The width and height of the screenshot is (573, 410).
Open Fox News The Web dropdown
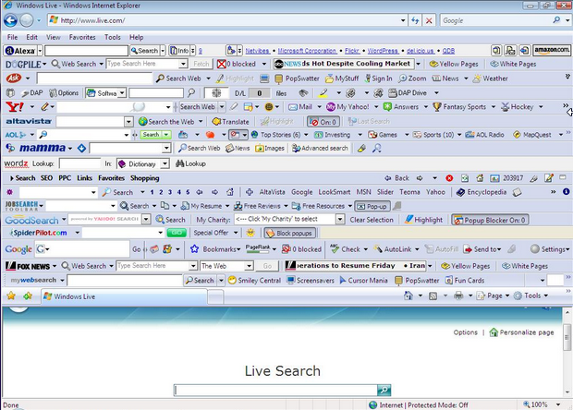point(250,266)
